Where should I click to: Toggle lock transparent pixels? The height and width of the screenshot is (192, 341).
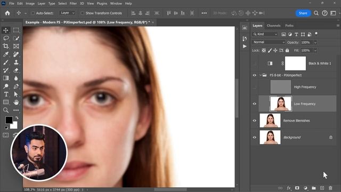point(264,51)
